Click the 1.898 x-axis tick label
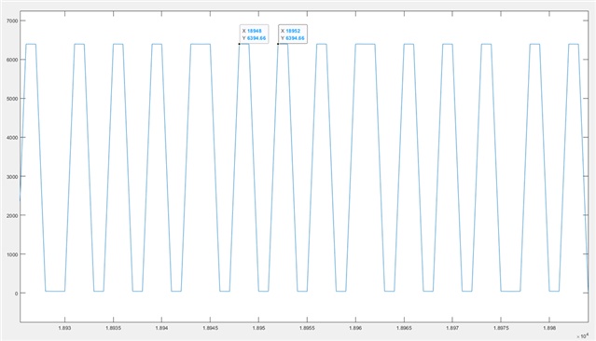This screenshot has height=341, width=596. (x=549, y=328)
